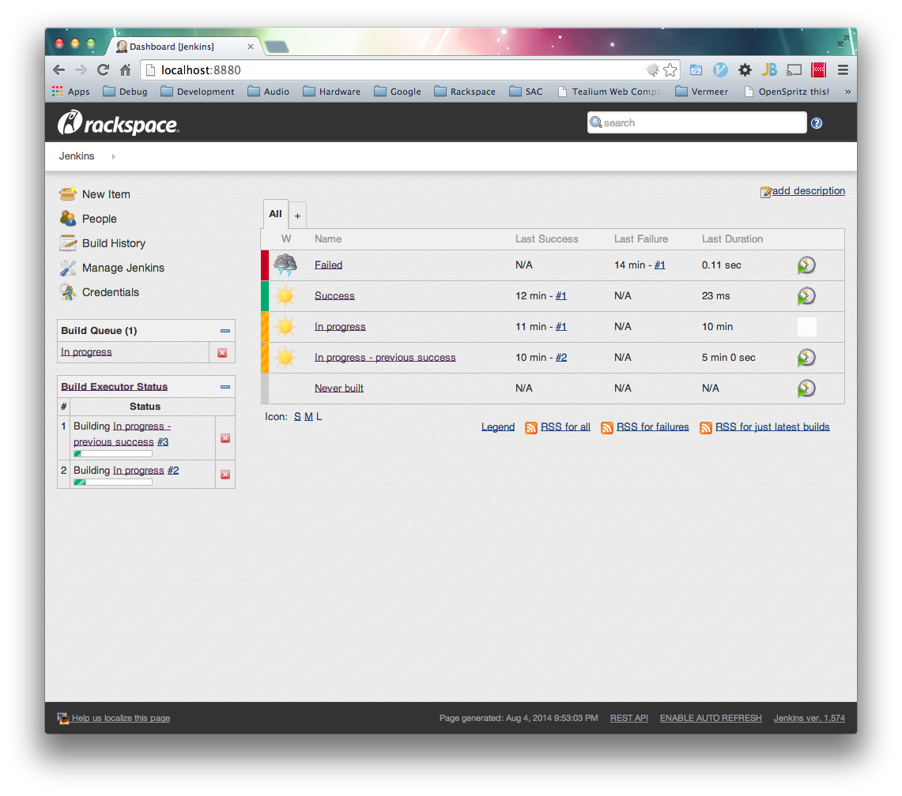
Task: Cancel queued In progress build
Action: pos(222,353)
